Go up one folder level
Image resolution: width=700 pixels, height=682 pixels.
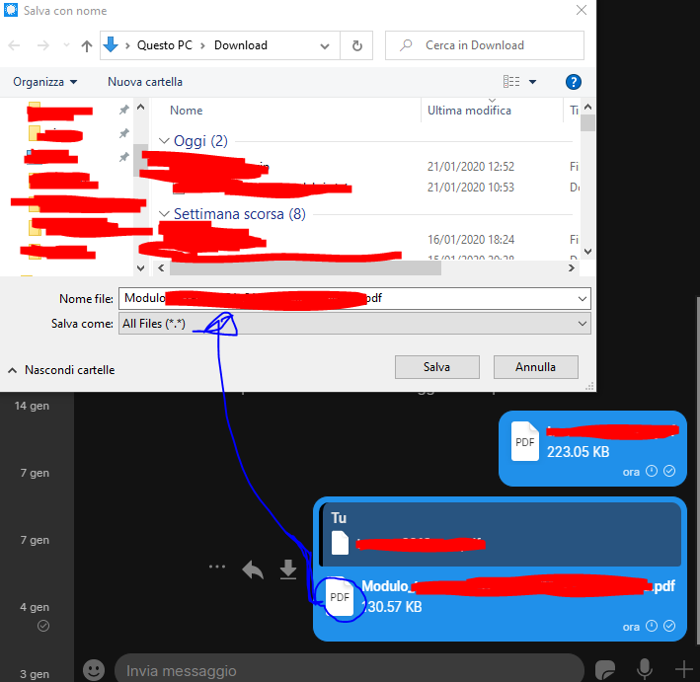(87, 45)
